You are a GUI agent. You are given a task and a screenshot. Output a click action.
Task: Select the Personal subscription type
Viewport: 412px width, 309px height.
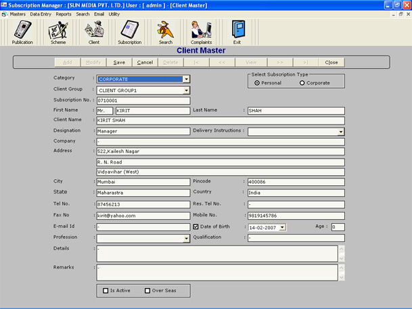257,83
